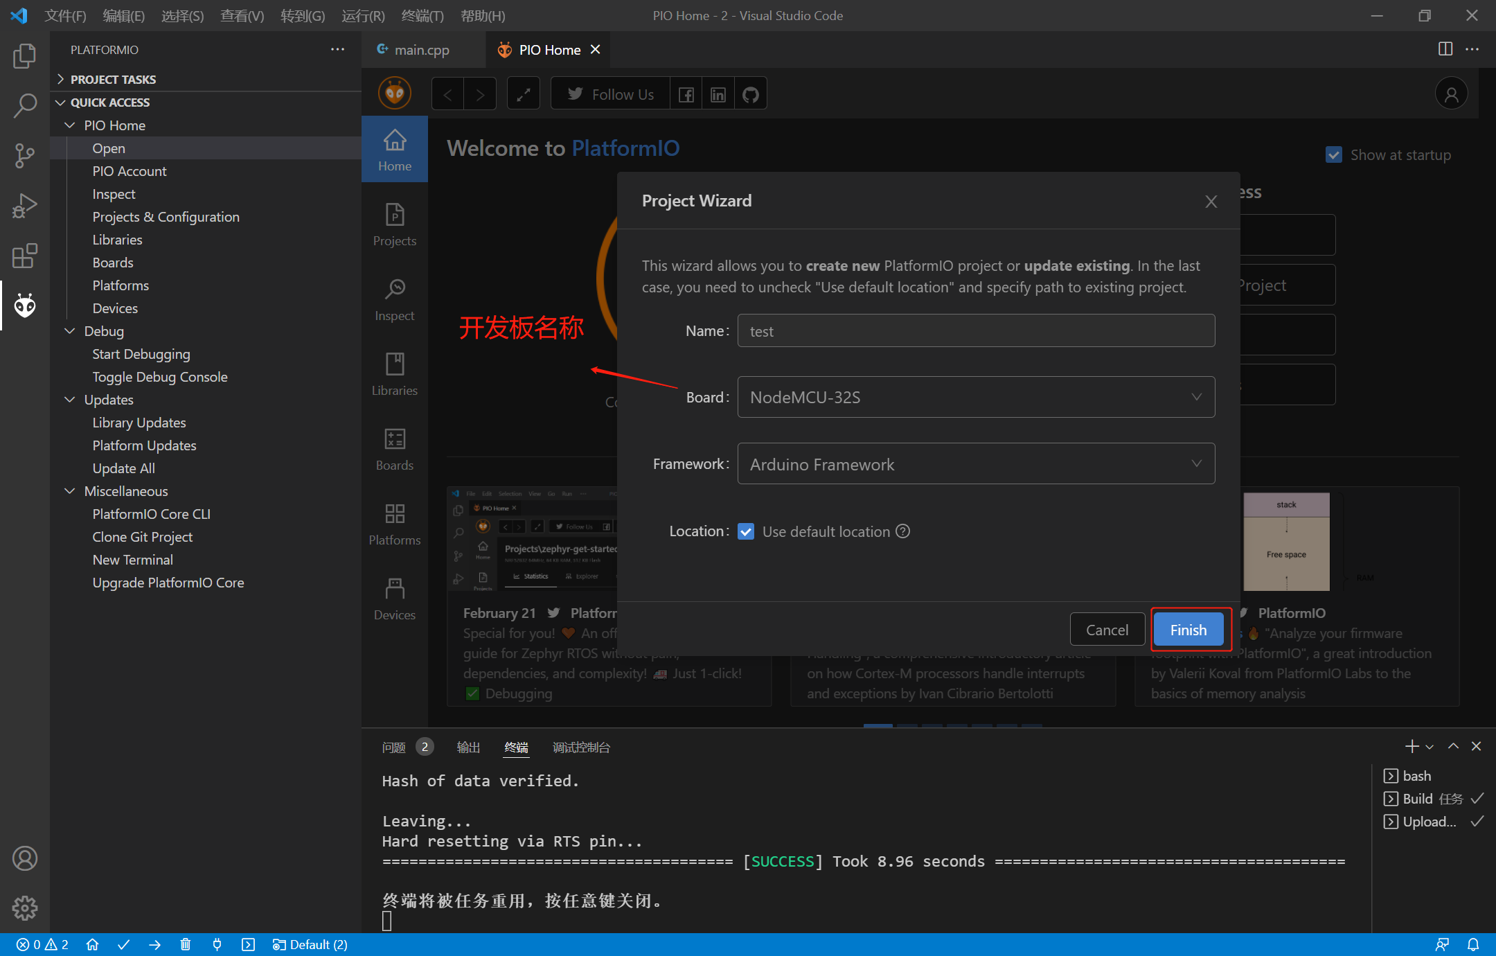The image size is (1496, 956).
Task: Select Boards in PIO Home sidebar
Action: point(395,449)
